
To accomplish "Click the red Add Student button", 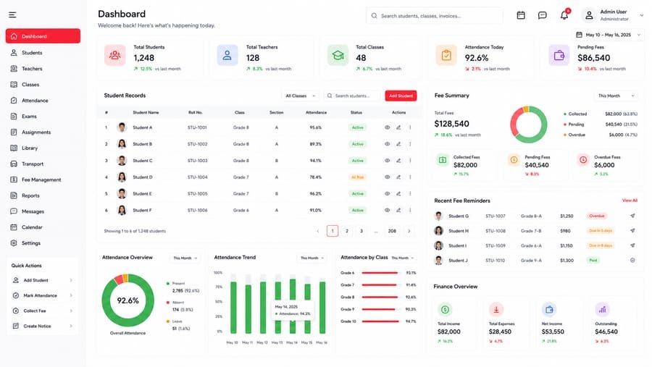I will tap(401, 96).
